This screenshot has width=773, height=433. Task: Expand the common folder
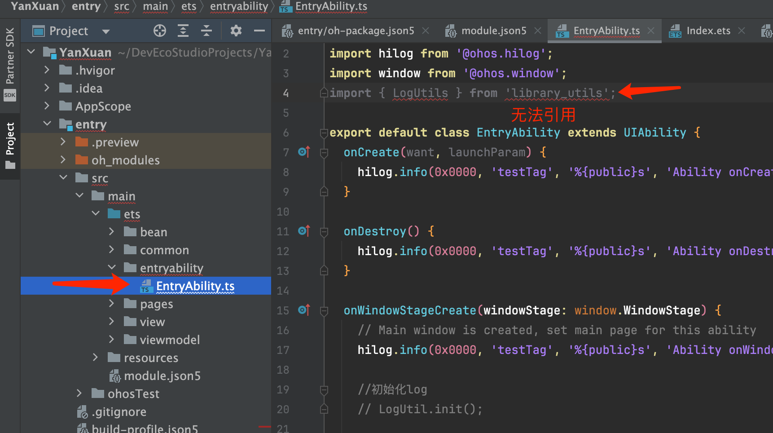(112, 250)
